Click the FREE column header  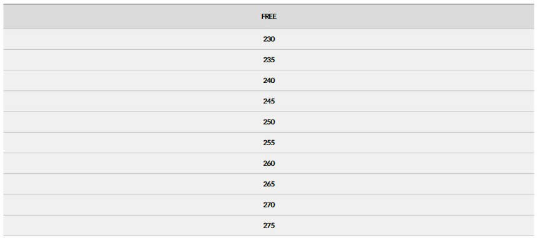[x=269, y=16]
